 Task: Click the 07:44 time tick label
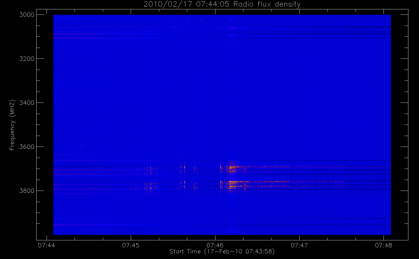[x=47, y=245]
